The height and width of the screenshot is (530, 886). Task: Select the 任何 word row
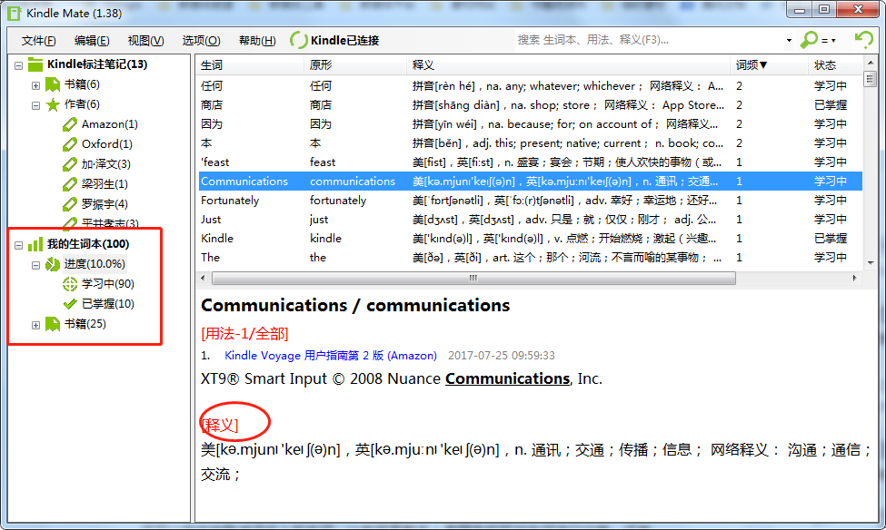coord(530,86)
